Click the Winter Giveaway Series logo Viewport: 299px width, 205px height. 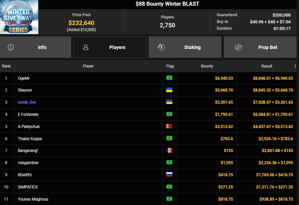[x=19, y=17]
